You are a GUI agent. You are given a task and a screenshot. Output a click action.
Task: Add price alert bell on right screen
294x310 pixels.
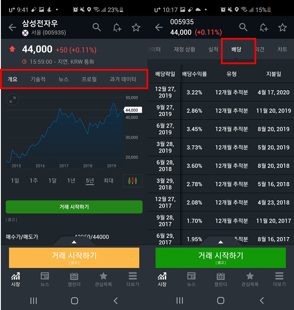pos(263,27)
